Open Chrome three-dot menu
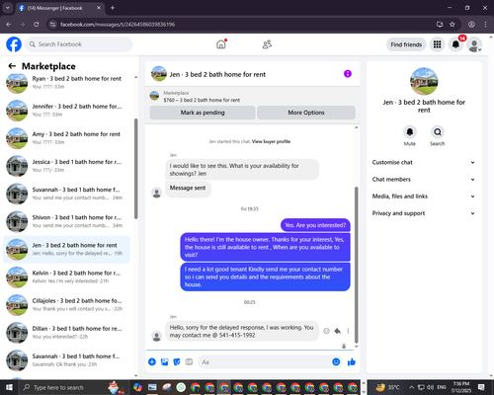 [x=485, y=25]
